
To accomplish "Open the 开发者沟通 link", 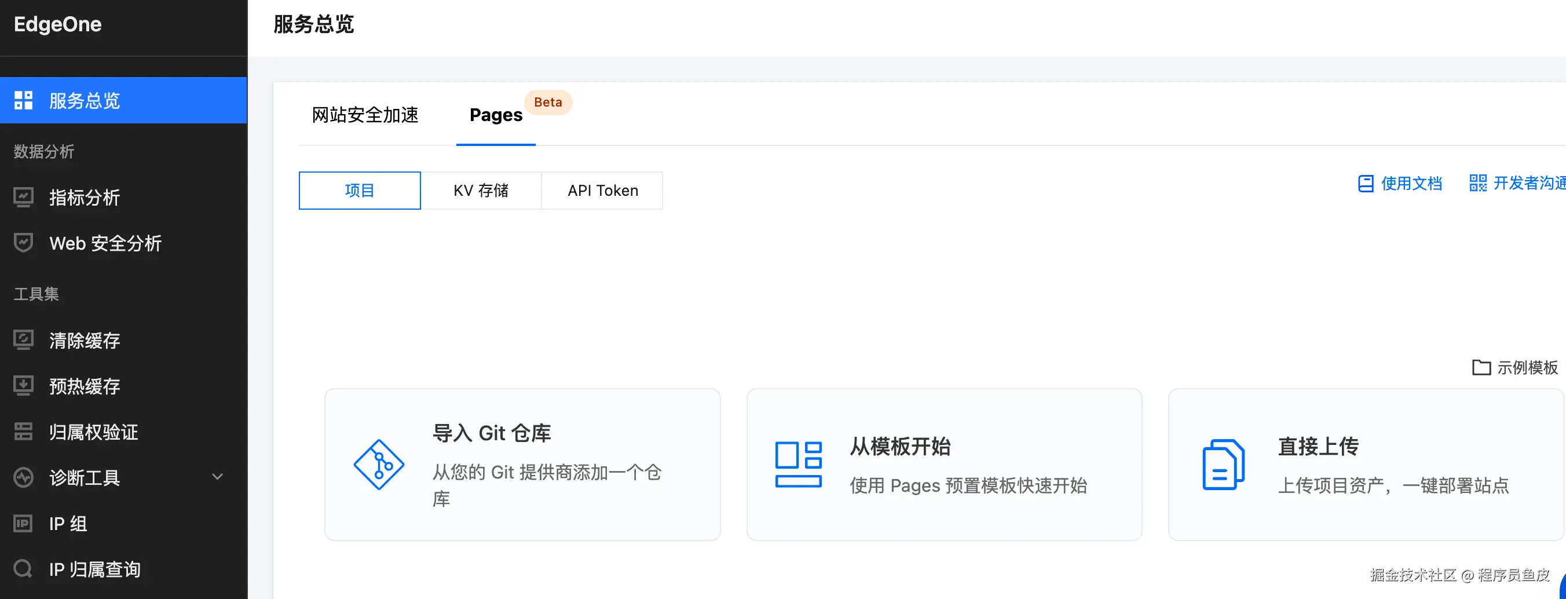I will [1517, 183].
